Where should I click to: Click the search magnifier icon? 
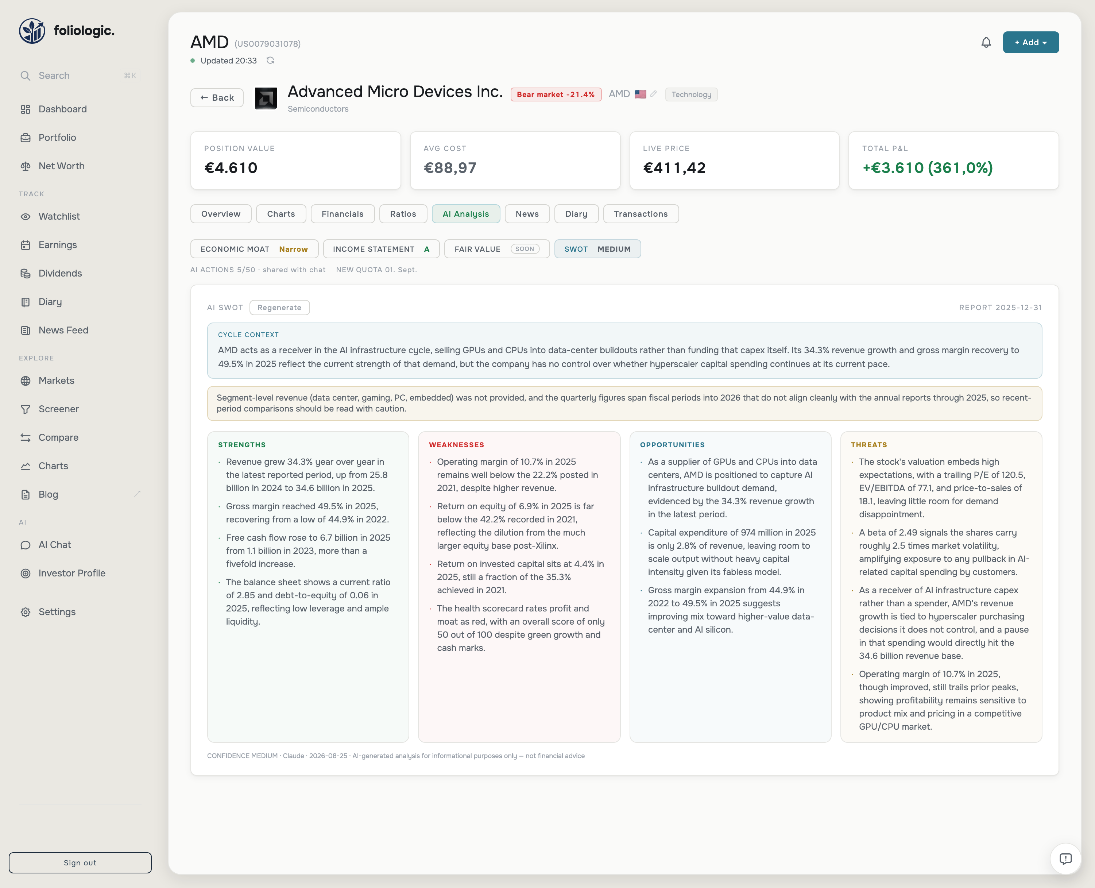point(25,76)
